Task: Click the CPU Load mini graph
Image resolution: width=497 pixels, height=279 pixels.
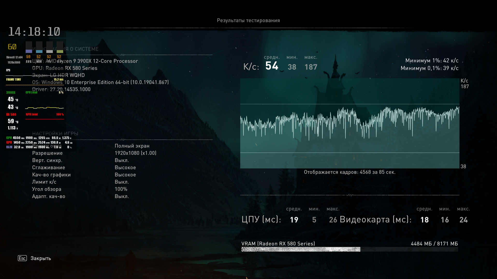Action: click(x=45, y=107)
